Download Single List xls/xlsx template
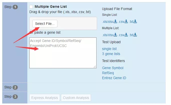The image size is (171, 105). click(x=110, y=22)
